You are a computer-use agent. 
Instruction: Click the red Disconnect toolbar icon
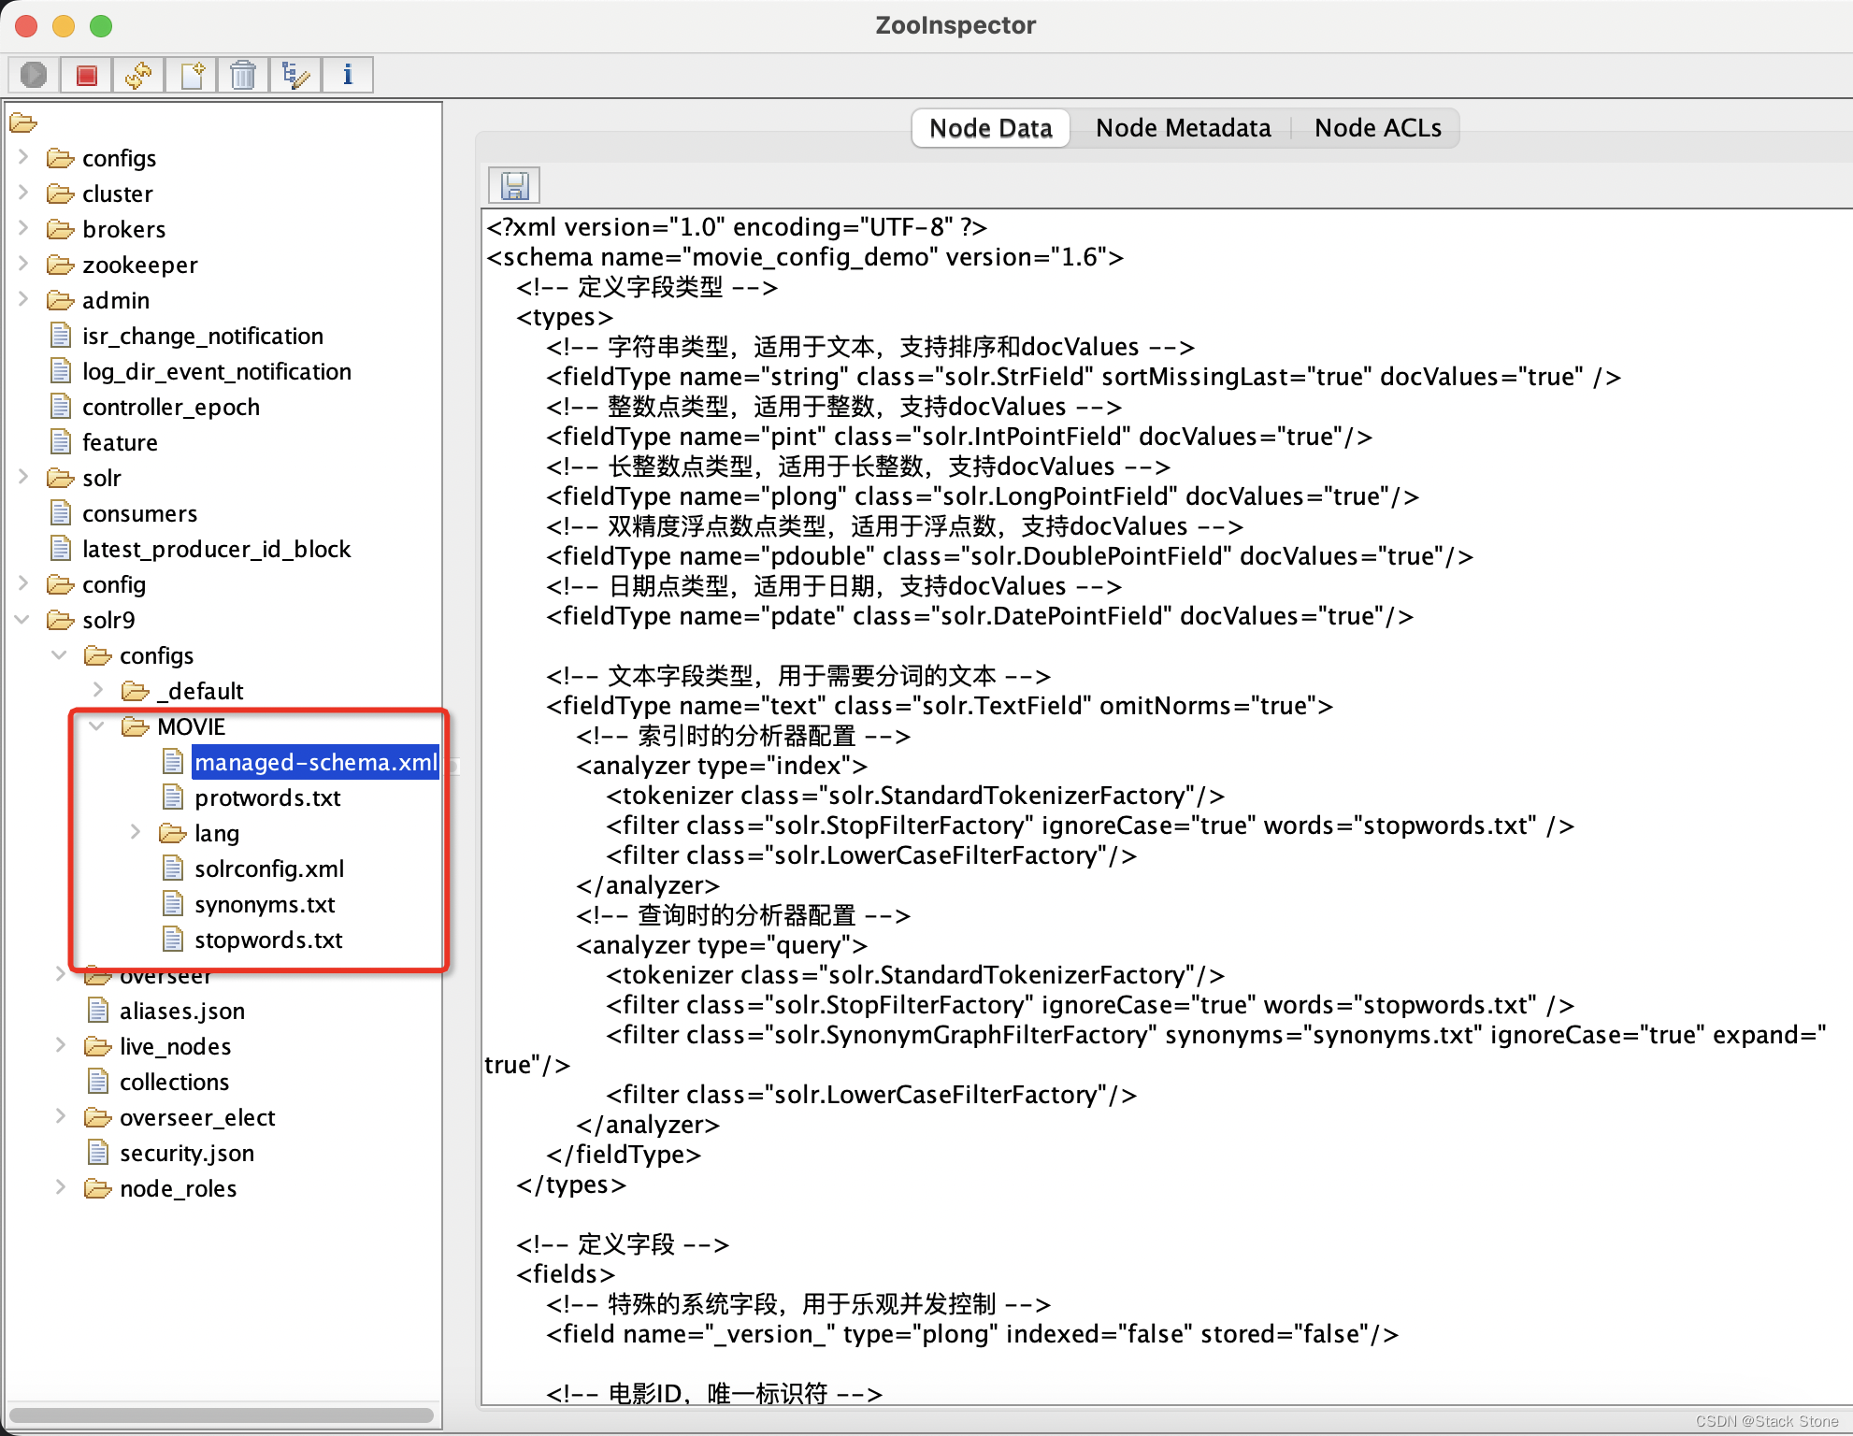point(86,75)
